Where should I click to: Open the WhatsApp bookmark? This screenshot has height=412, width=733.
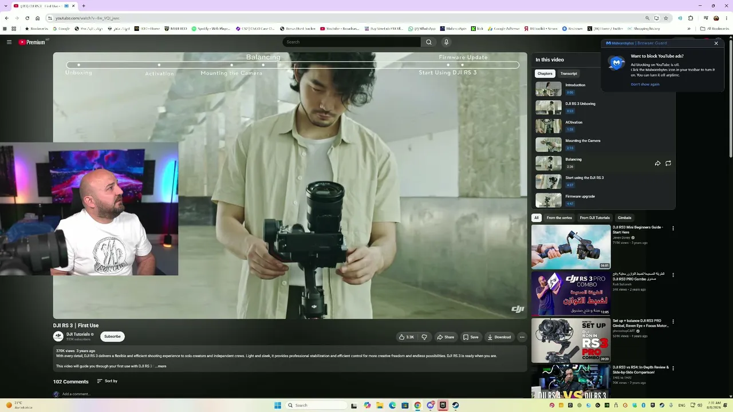(421, 29)
